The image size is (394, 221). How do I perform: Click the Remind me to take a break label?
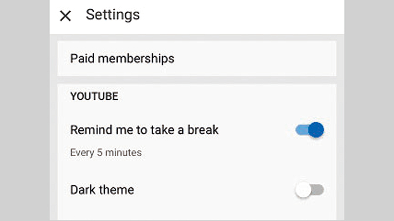pos(144,130)
